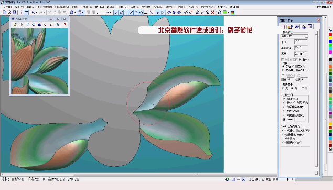Pick the magenta swatch in the color palette

(330, 52)
